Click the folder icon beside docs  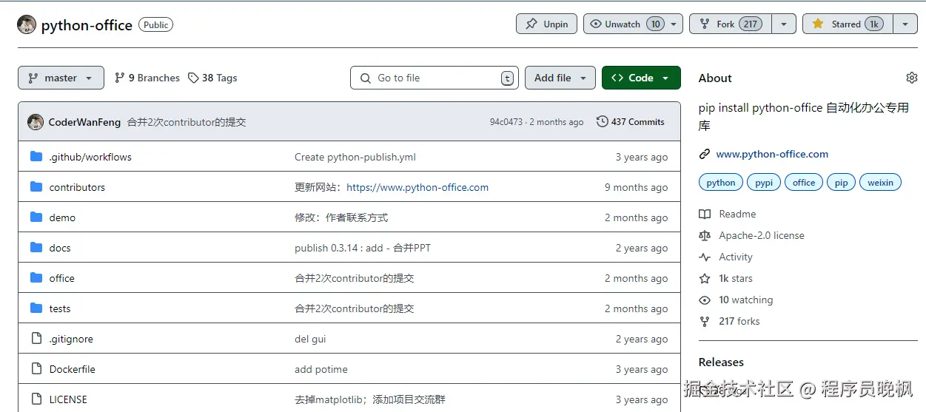click(36, 247)
